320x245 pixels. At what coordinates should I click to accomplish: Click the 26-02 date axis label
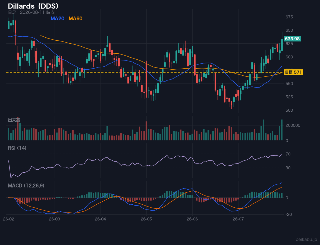(x=9, y=219)
